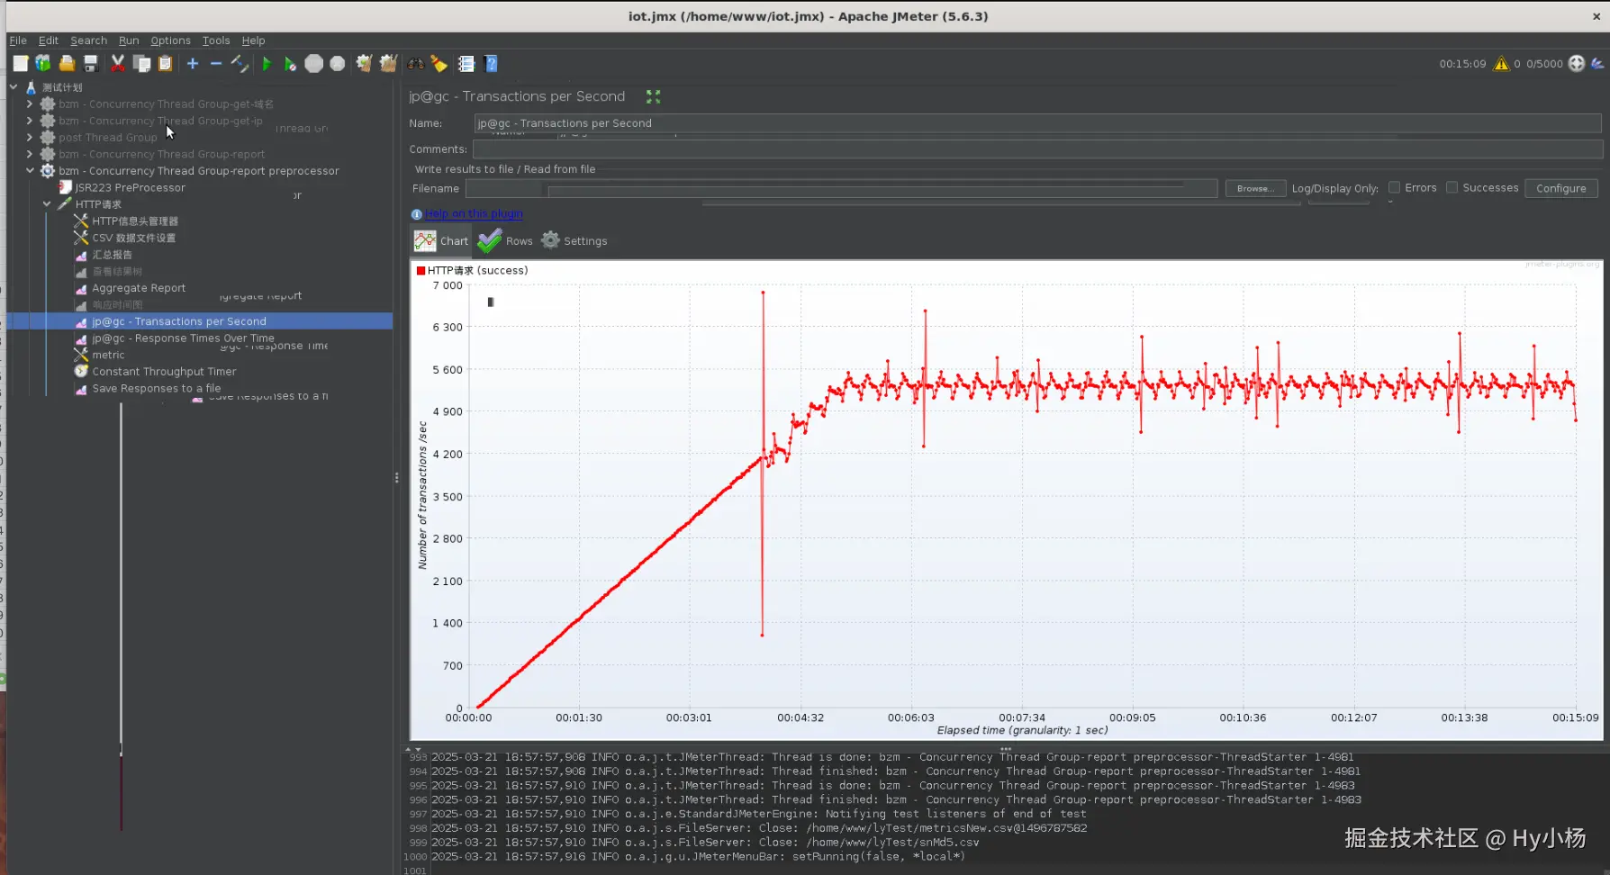Create a new test plan via toolbar icon
Screen dimensions: 1610x875
[20, 63]
